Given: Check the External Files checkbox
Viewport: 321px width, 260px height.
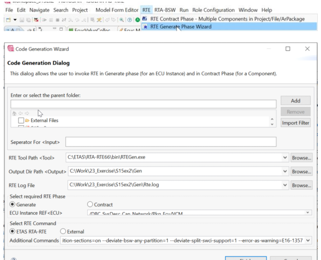Looking at the screenshot, I should click(x=21, y=120).
